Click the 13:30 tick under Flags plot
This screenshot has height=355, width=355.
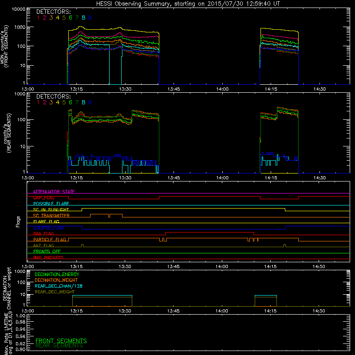125,267
